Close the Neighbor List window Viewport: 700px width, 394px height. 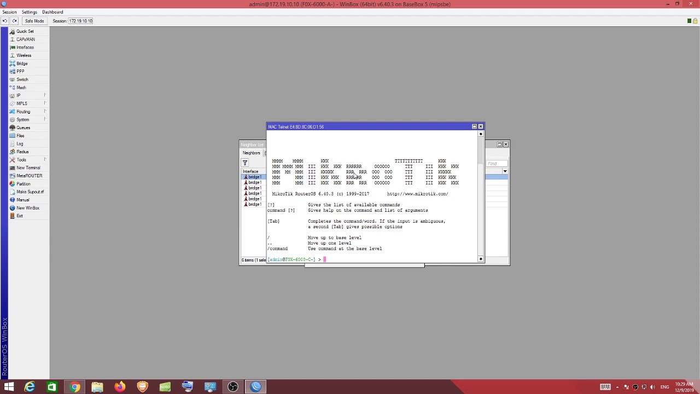pos(506,144)
